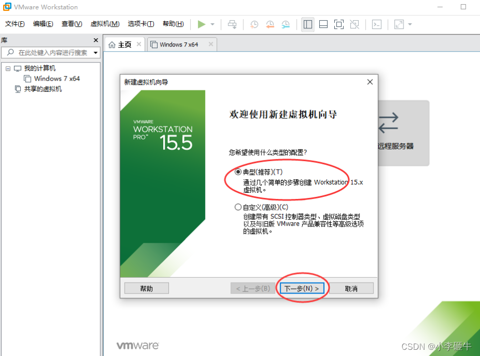Toggle the Library sidebar view icon
Screen dimensions: 480x356
pyautogui.click(x=307, y=24)
